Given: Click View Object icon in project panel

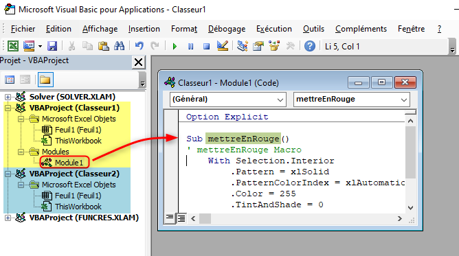Looking at the screenshot, I should [25, 80].
